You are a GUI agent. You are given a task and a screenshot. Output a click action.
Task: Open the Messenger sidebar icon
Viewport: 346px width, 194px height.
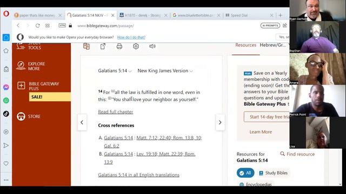click(x=6, y=87)
